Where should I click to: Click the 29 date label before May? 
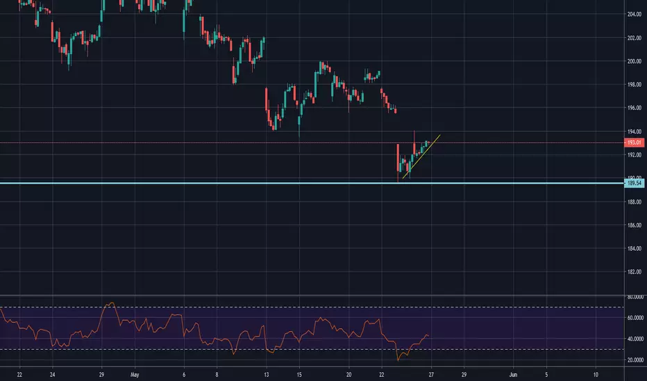(x=101, y=375)
